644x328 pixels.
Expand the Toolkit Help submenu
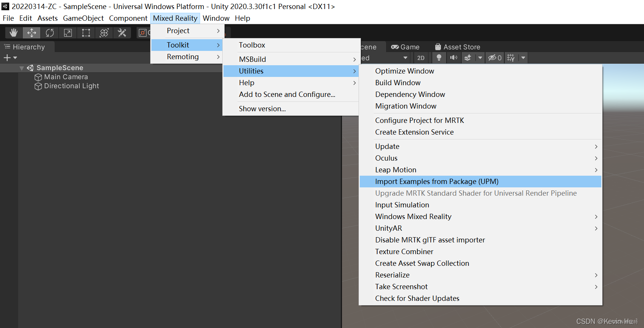click(x=291, y=83)
